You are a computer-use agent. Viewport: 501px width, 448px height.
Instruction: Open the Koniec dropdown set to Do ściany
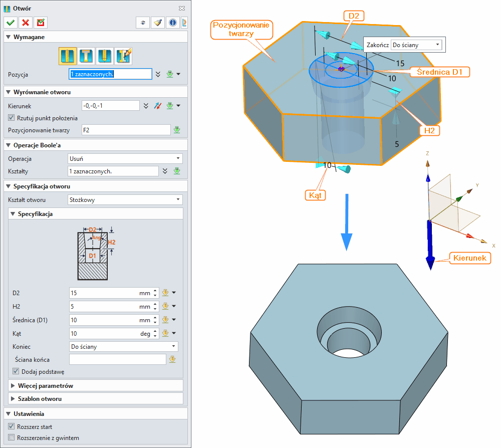[x=123, y=346]
